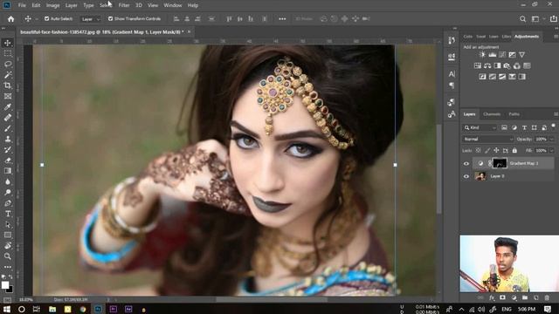
Task: Select the Healing Brush tool
Action: point(8,118)
